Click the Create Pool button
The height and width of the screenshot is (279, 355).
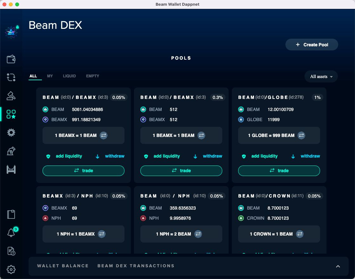tap(312, 45)
